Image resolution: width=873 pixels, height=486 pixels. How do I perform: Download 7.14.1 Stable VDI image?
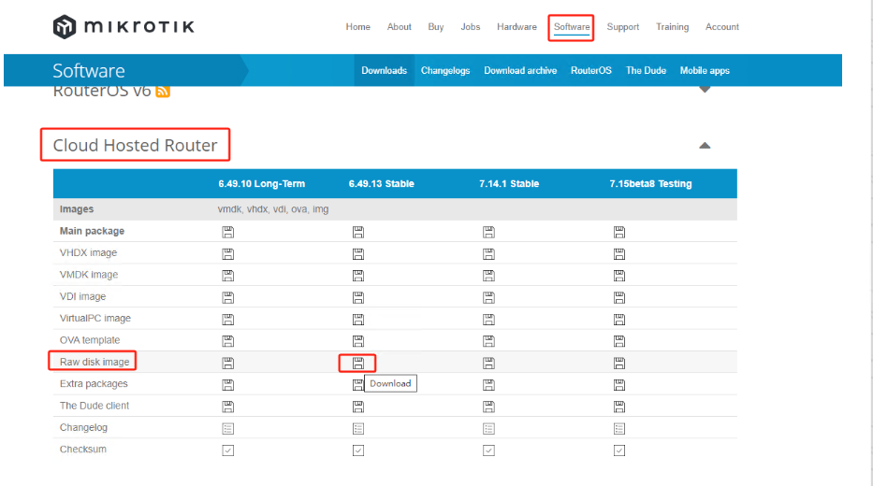coord(488,297)
